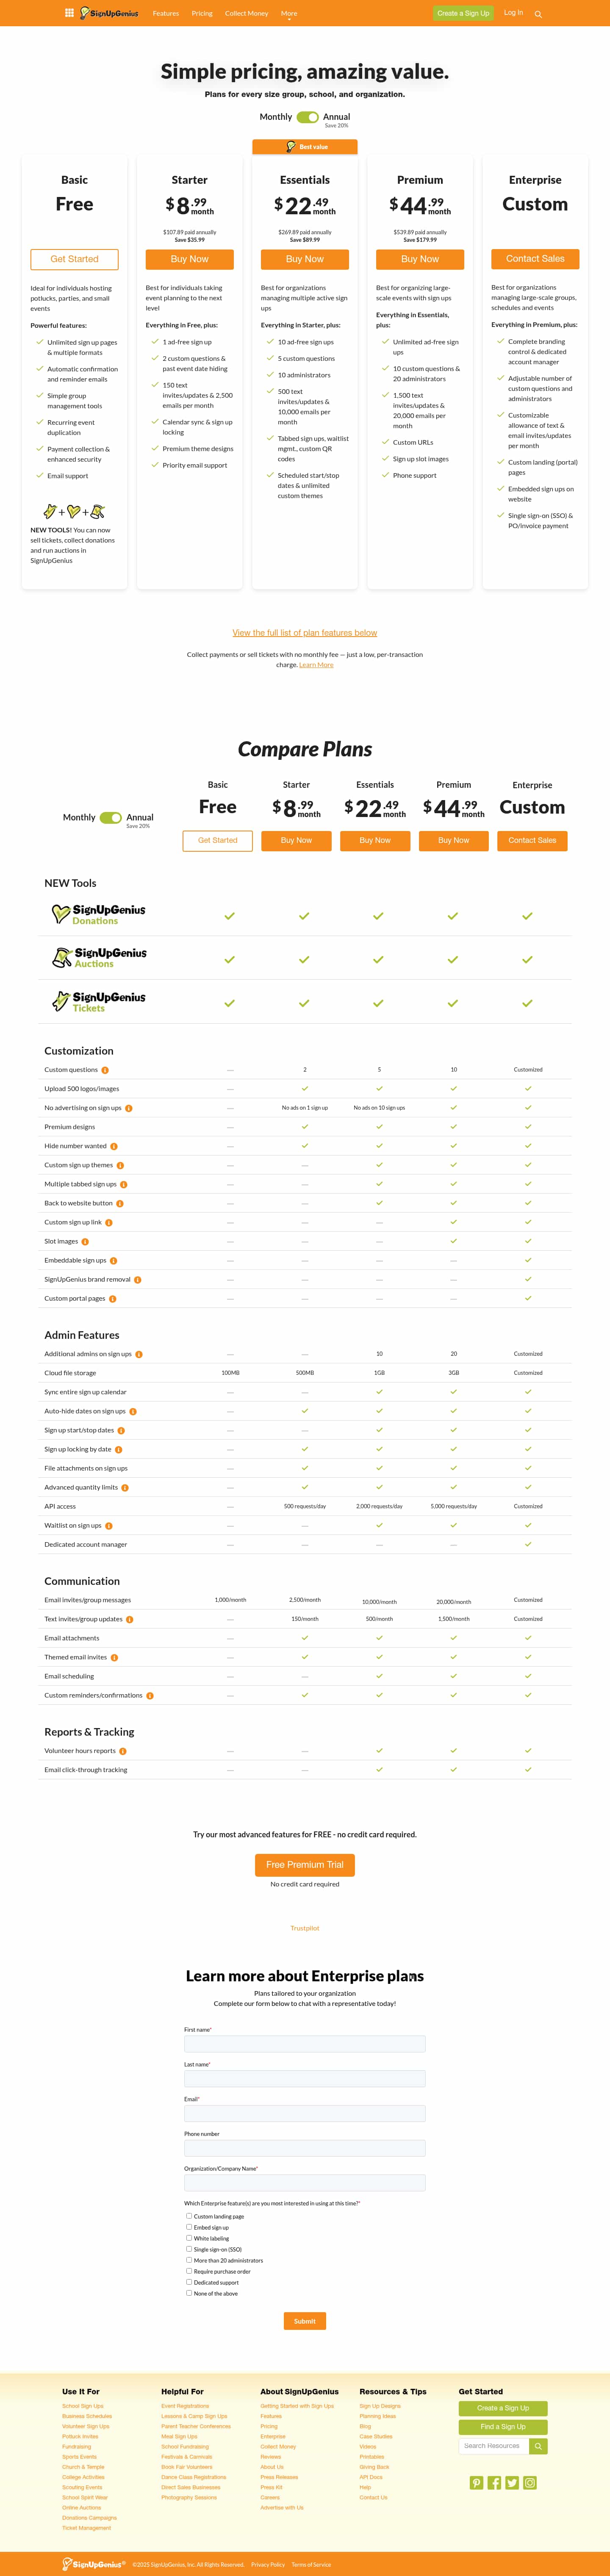Expand the More menu in navigation
Image resolution: width=610 pixels, height=2576 pixels.
(289, 14)
